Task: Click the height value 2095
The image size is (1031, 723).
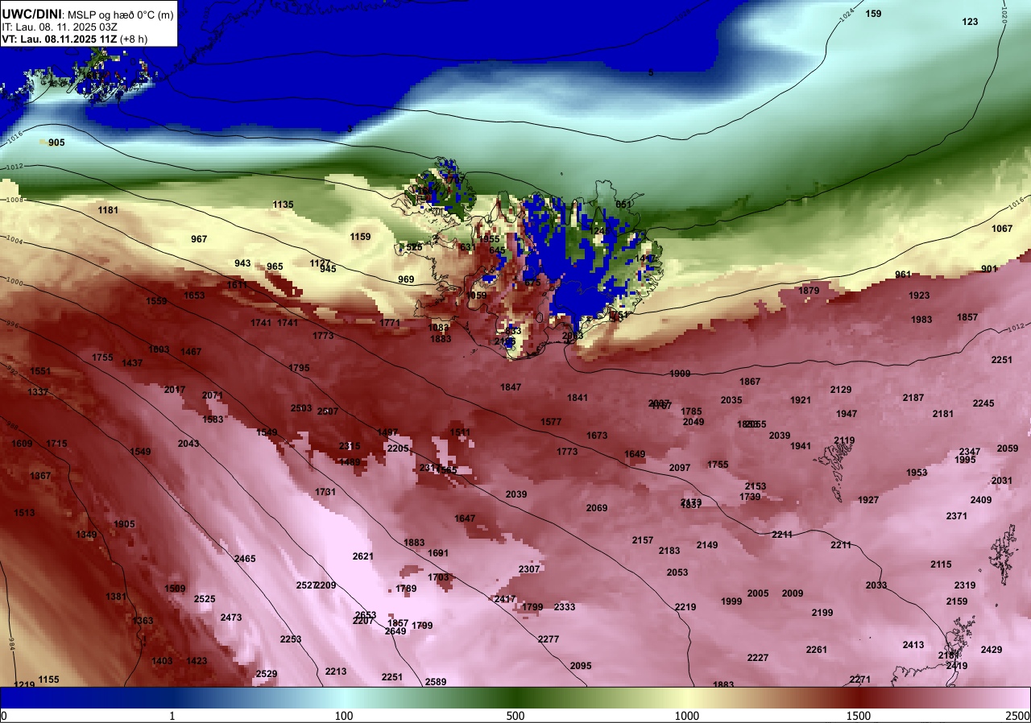Action: (581, 666)
